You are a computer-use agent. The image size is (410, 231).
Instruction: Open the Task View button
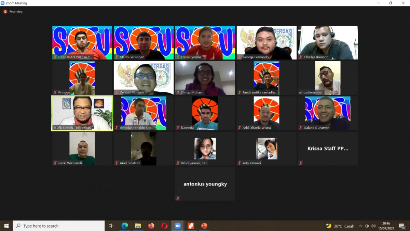[111, 226]
